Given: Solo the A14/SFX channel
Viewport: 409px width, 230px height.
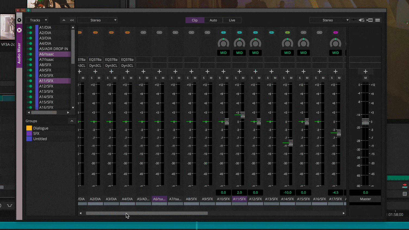Looking at the screenshot, I should pos(284,78).
